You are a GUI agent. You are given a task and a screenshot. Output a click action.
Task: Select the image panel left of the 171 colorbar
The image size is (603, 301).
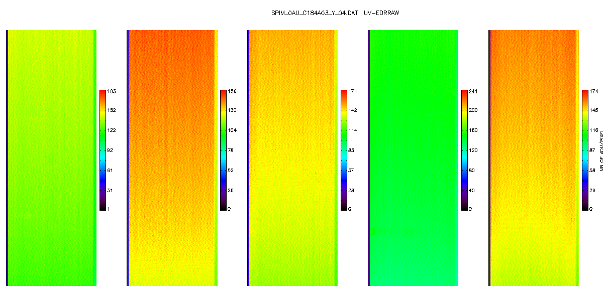292,158
